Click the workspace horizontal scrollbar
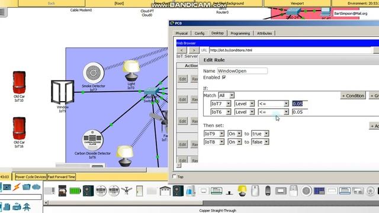The width and height of the screenshot is (379, 213). 79,170
